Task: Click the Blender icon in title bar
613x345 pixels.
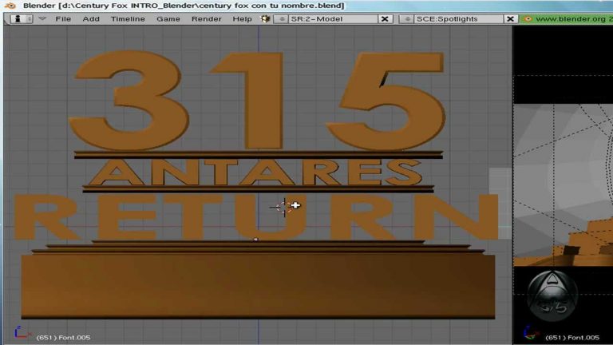Action: 10,6
